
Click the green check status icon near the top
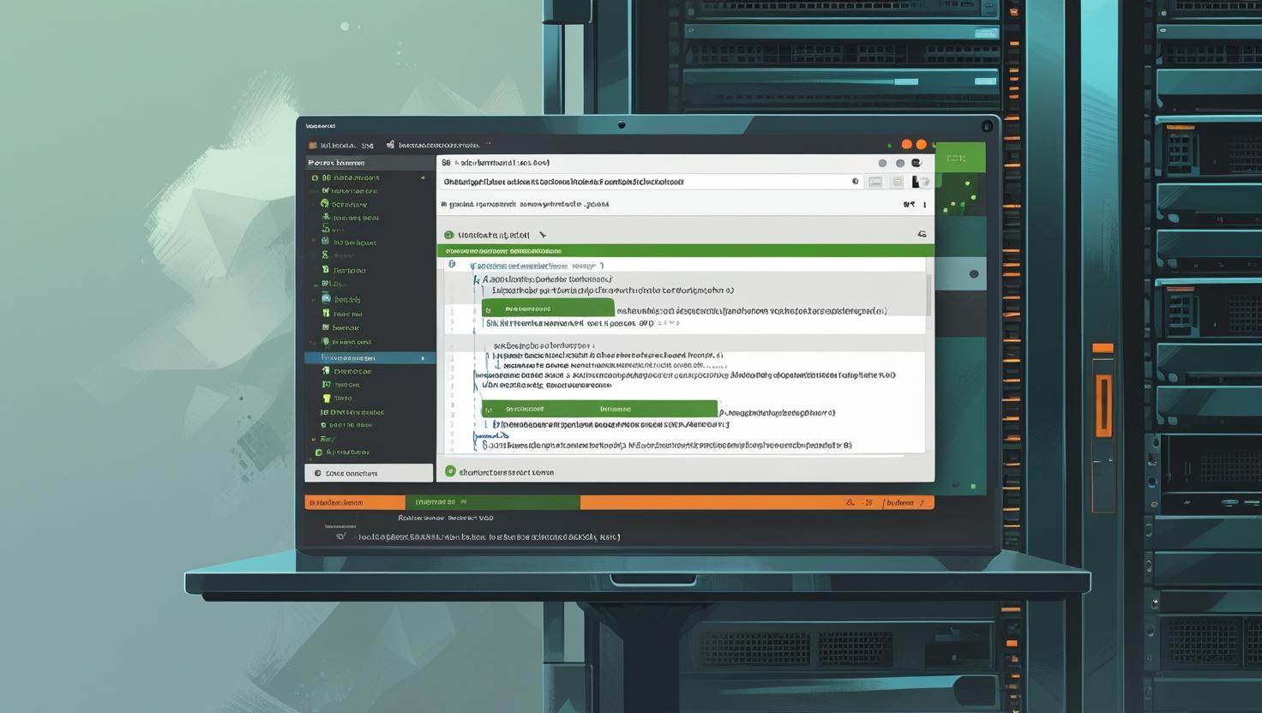[x=449, y=234]
